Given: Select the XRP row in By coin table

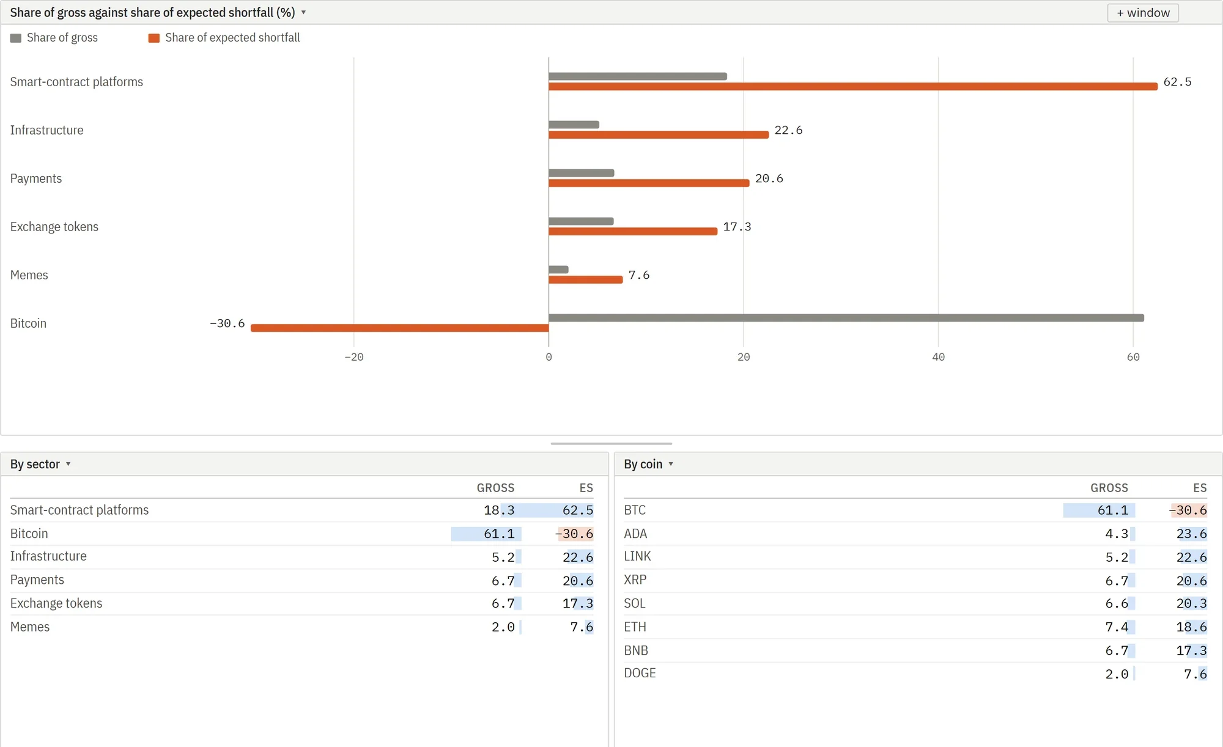Looking at the screenshot, I should point(915,580).
